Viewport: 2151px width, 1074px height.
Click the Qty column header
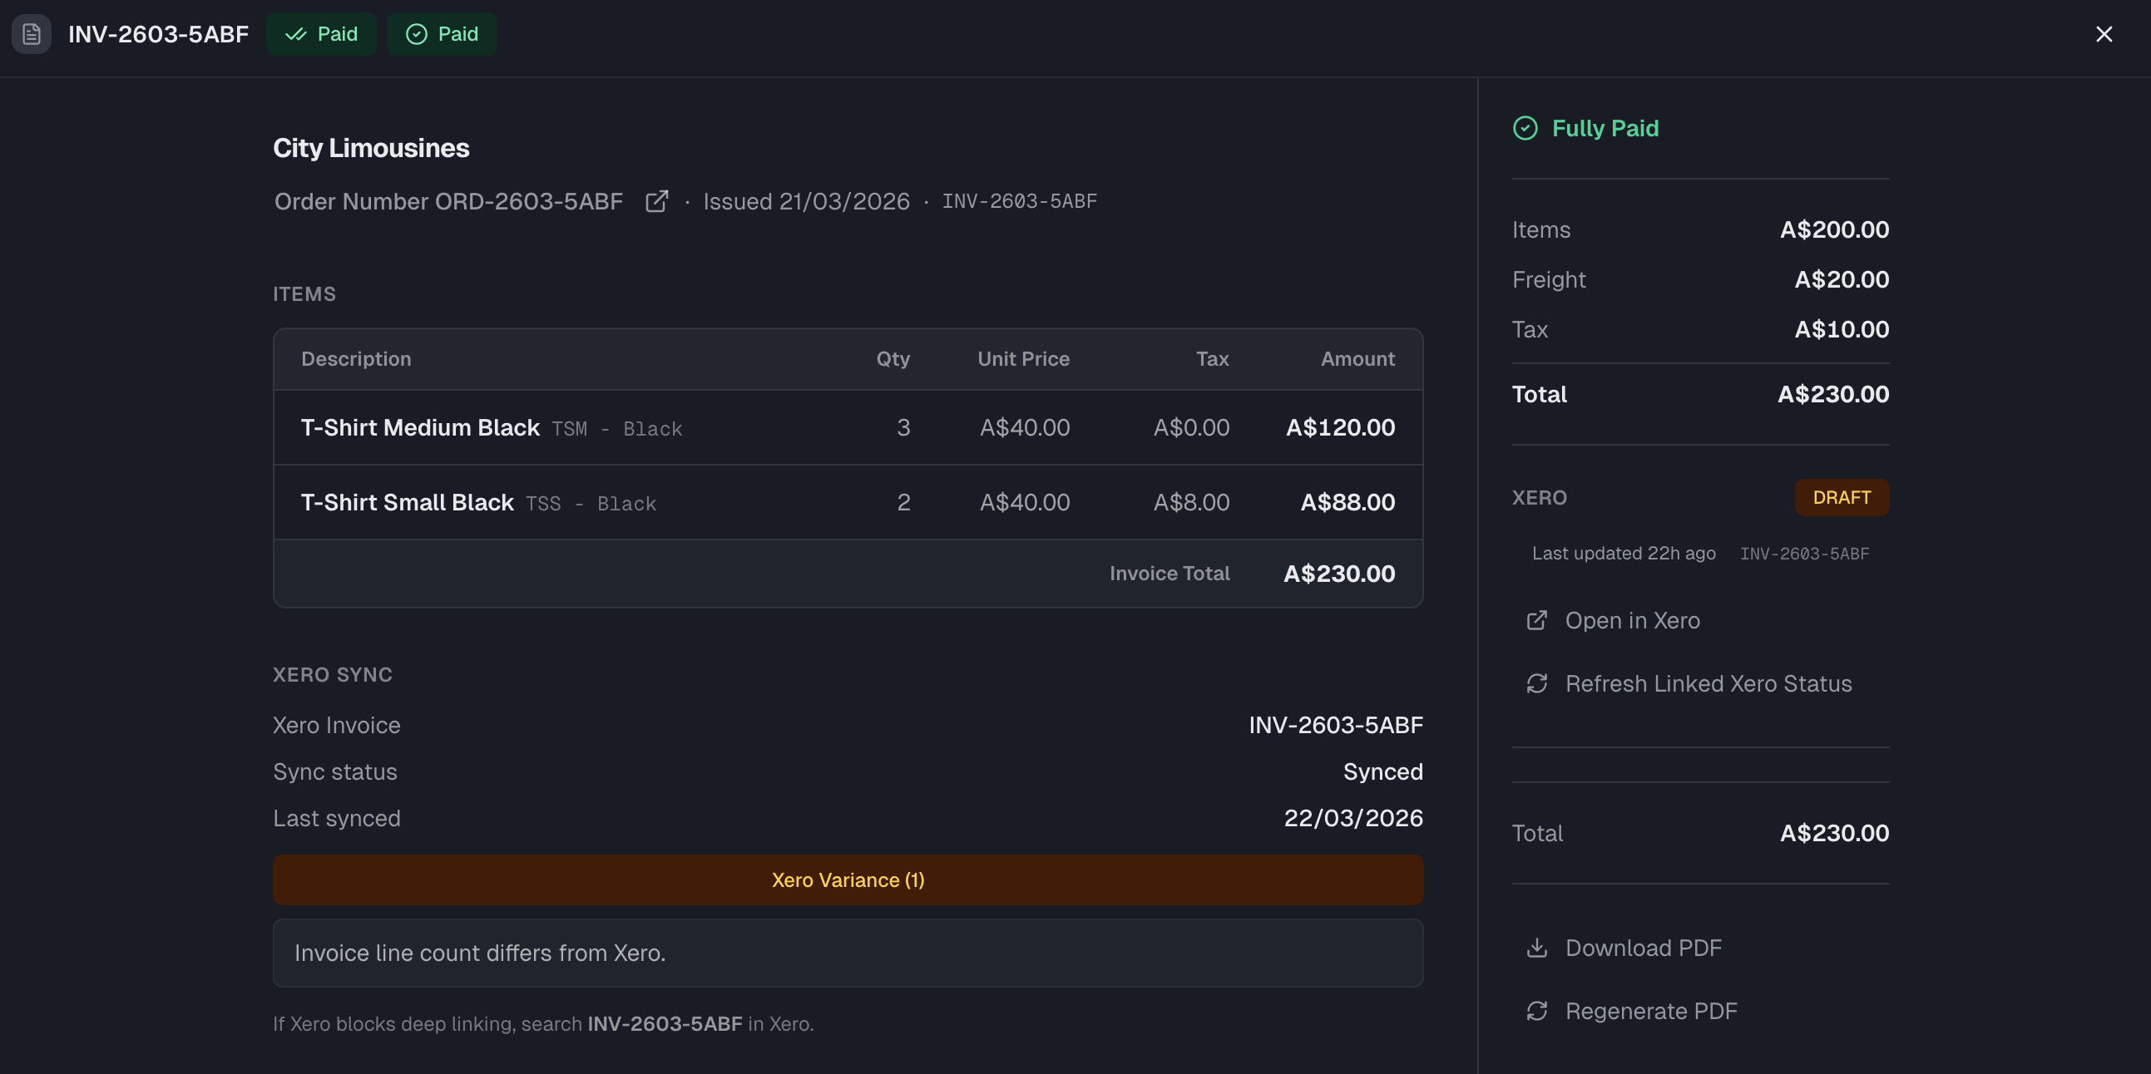click(893, 359)
